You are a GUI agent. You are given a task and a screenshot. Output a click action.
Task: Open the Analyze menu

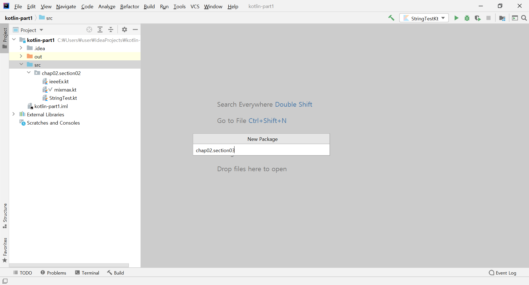coord(107,6)
